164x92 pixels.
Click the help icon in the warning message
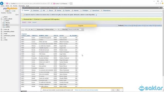pyautogui.click(x=96, y=15)
